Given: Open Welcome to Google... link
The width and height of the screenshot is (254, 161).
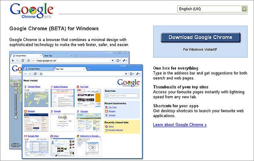Looking at the screenshot, I should point(90,136).
